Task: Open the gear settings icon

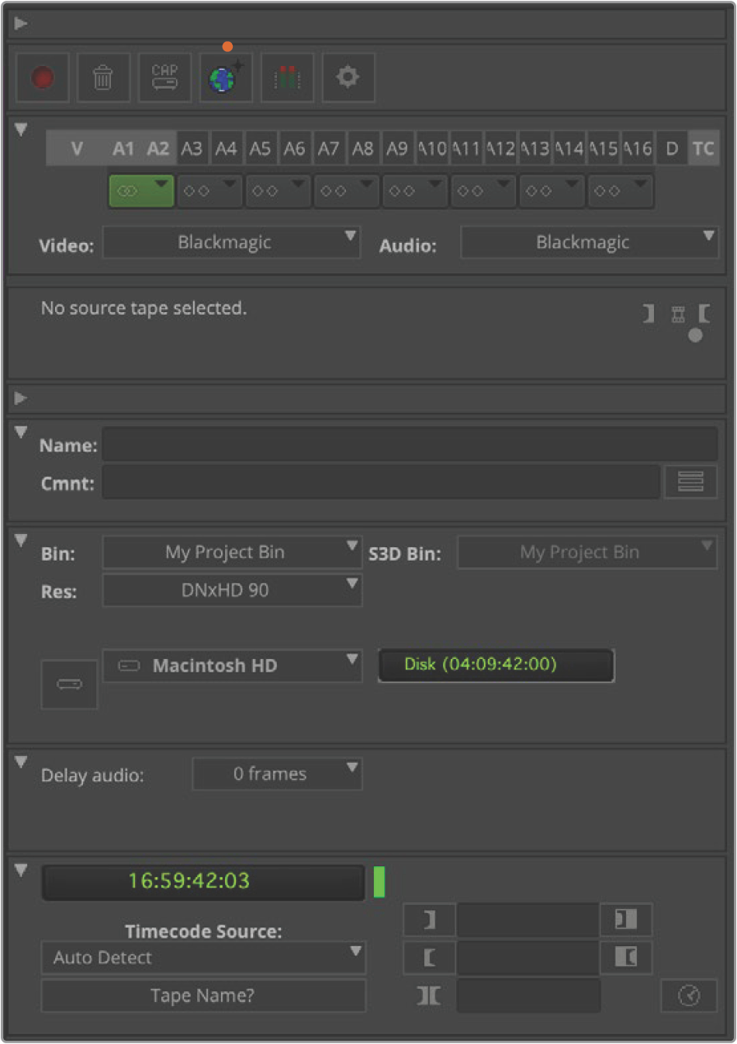Action: (348, 78)
